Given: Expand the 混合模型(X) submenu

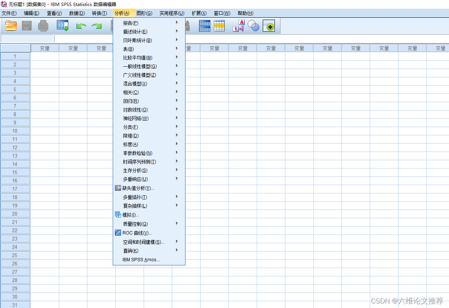Looking at the screenshot, I should coord(149,84).
